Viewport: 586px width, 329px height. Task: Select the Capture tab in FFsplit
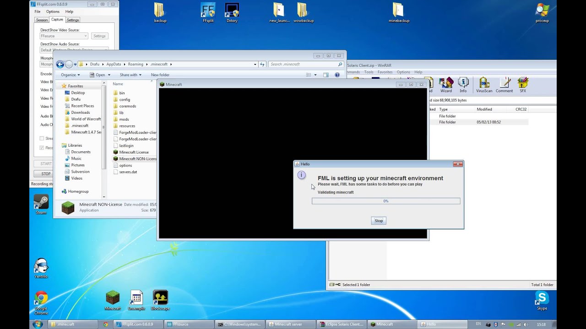point(57,20)
